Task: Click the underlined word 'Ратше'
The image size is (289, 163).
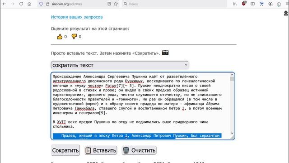Action: pos(111,86)
